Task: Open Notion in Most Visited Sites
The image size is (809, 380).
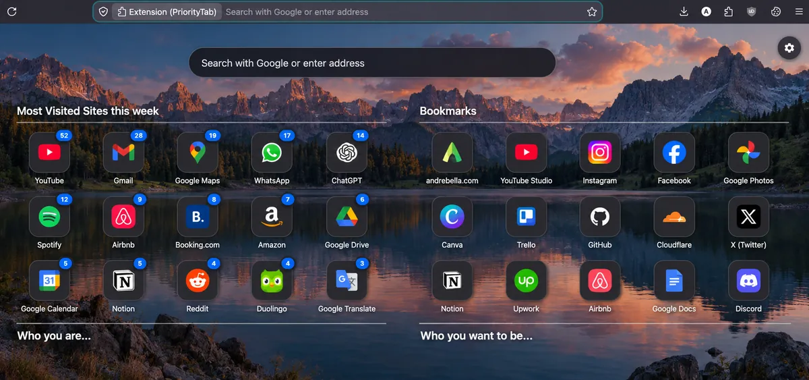Action: point(123,281)
